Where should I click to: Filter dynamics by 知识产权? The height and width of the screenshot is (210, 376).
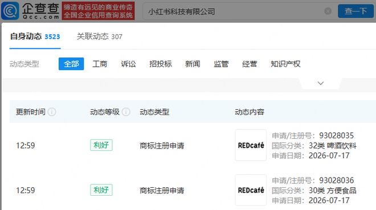click(x=285, y=64)
